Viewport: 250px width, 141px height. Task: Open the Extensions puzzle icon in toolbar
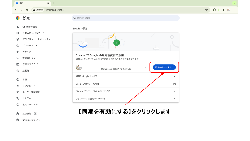(x=214, y=10)
